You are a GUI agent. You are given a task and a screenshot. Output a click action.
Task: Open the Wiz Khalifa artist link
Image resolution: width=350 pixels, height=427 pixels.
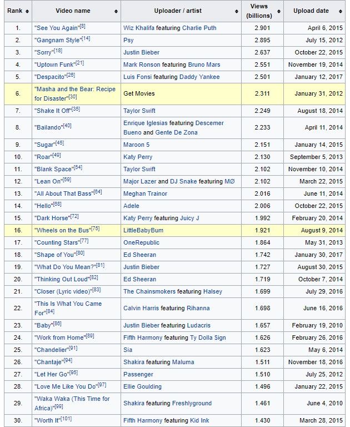point(138,28)
